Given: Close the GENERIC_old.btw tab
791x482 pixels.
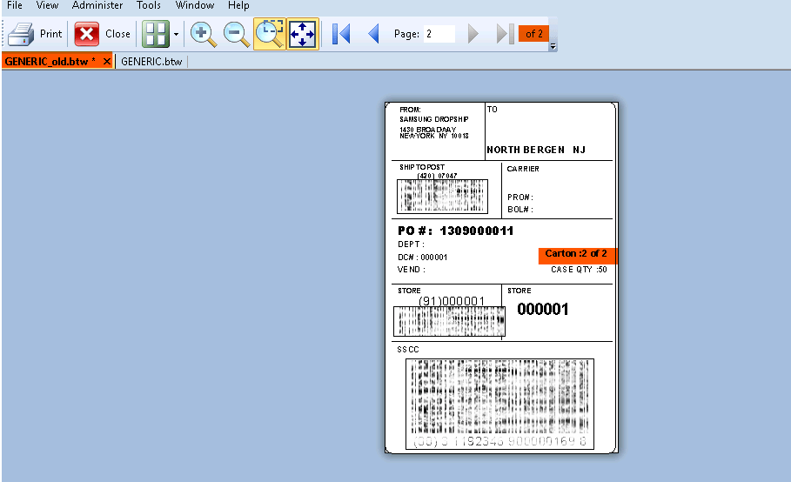Looking at the screenshot, I should 106,62.
